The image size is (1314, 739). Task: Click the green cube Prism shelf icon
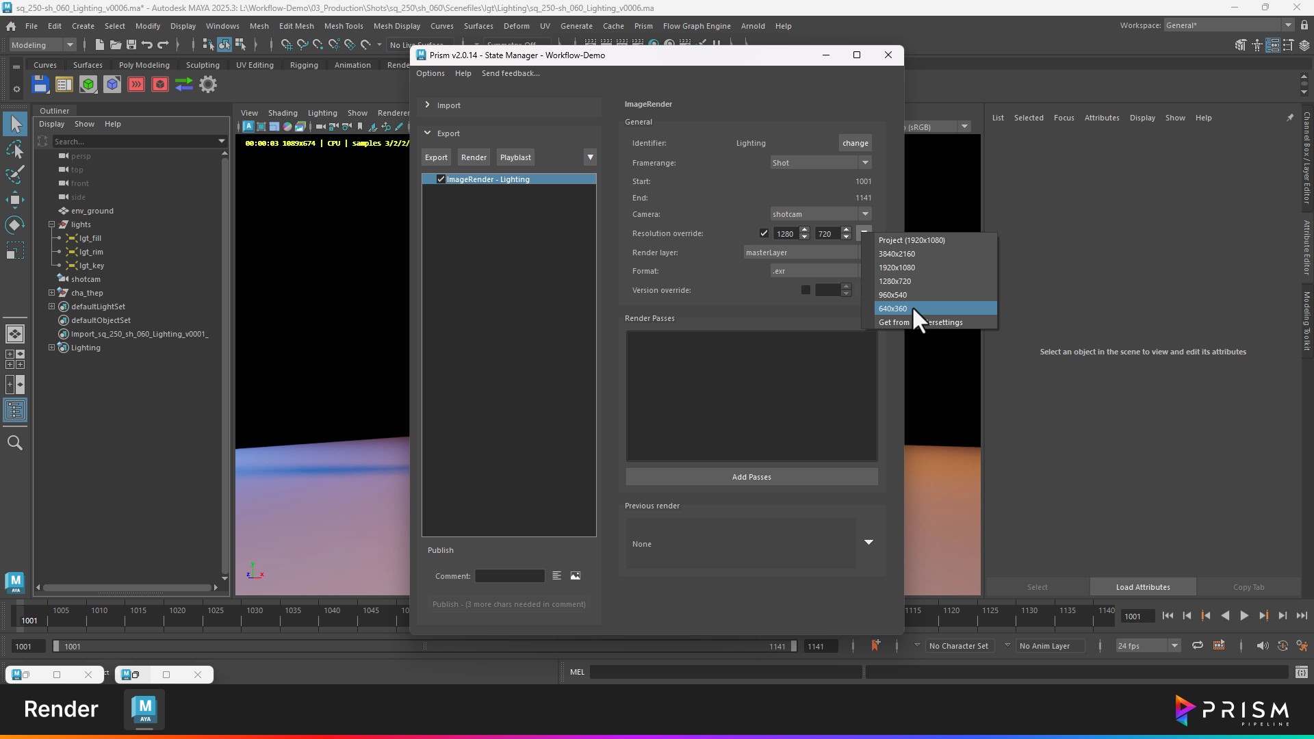tap(88, 84)
